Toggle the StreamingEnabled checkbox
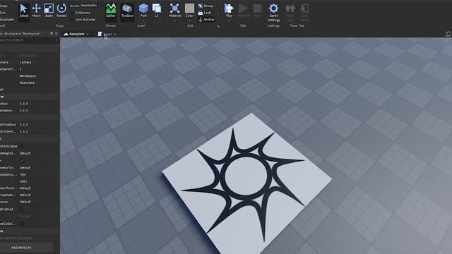This screenshot has width=452, height=254. [x=22, y=209]
